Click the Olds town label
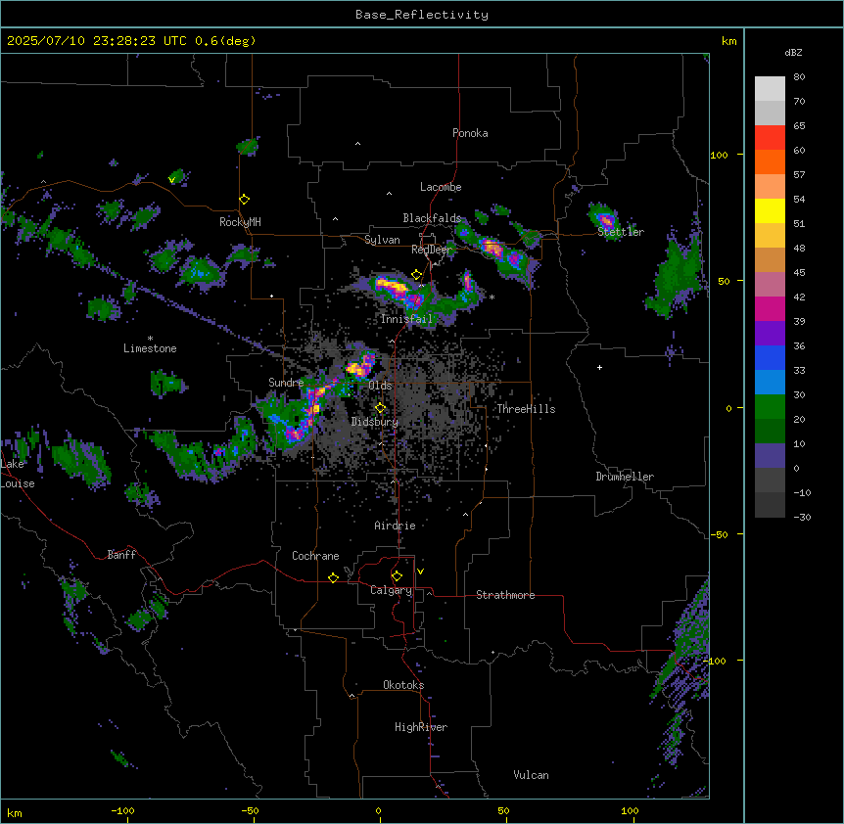Image resolution: width=844 pixels, height=824 pixels. (x=380, y=386)
